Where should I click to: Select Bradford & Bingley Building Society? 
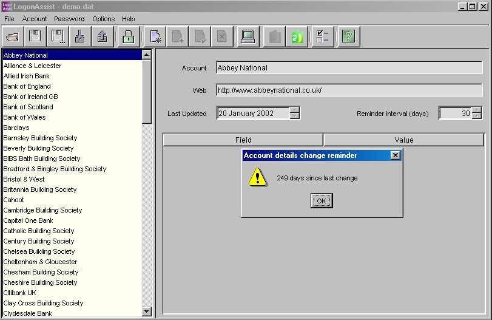[72, 169]
